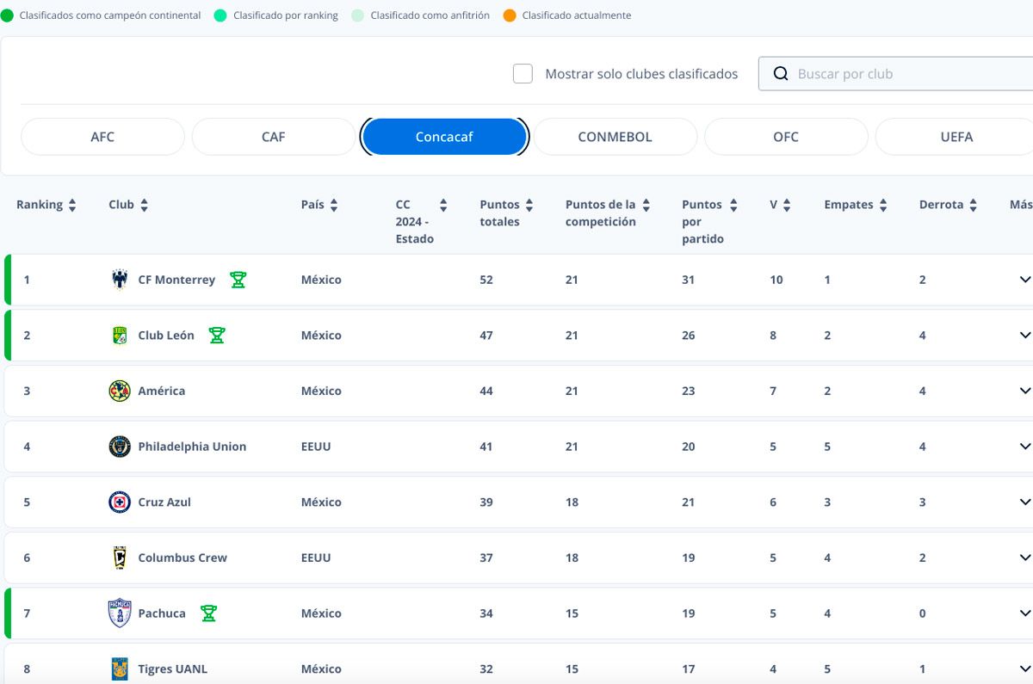Screen dimensions: 1033x684
Task: Click the Club León team name
Action: click(x=166, y=336)
